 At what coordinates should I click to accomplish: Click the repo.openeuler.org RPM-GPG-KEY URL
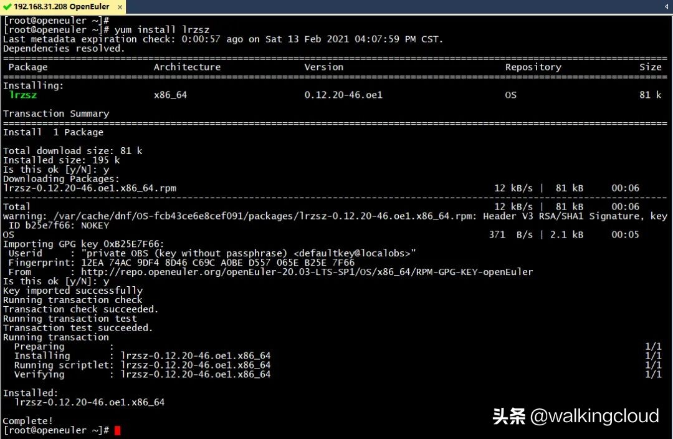307,272
